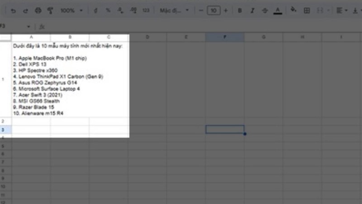
Task: Select column I header
Action: (x=341, y=37)
